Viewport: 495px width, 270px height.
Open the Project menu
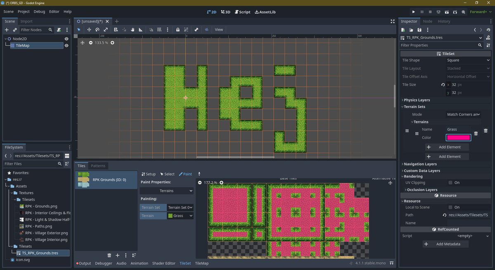click(24, 12)
